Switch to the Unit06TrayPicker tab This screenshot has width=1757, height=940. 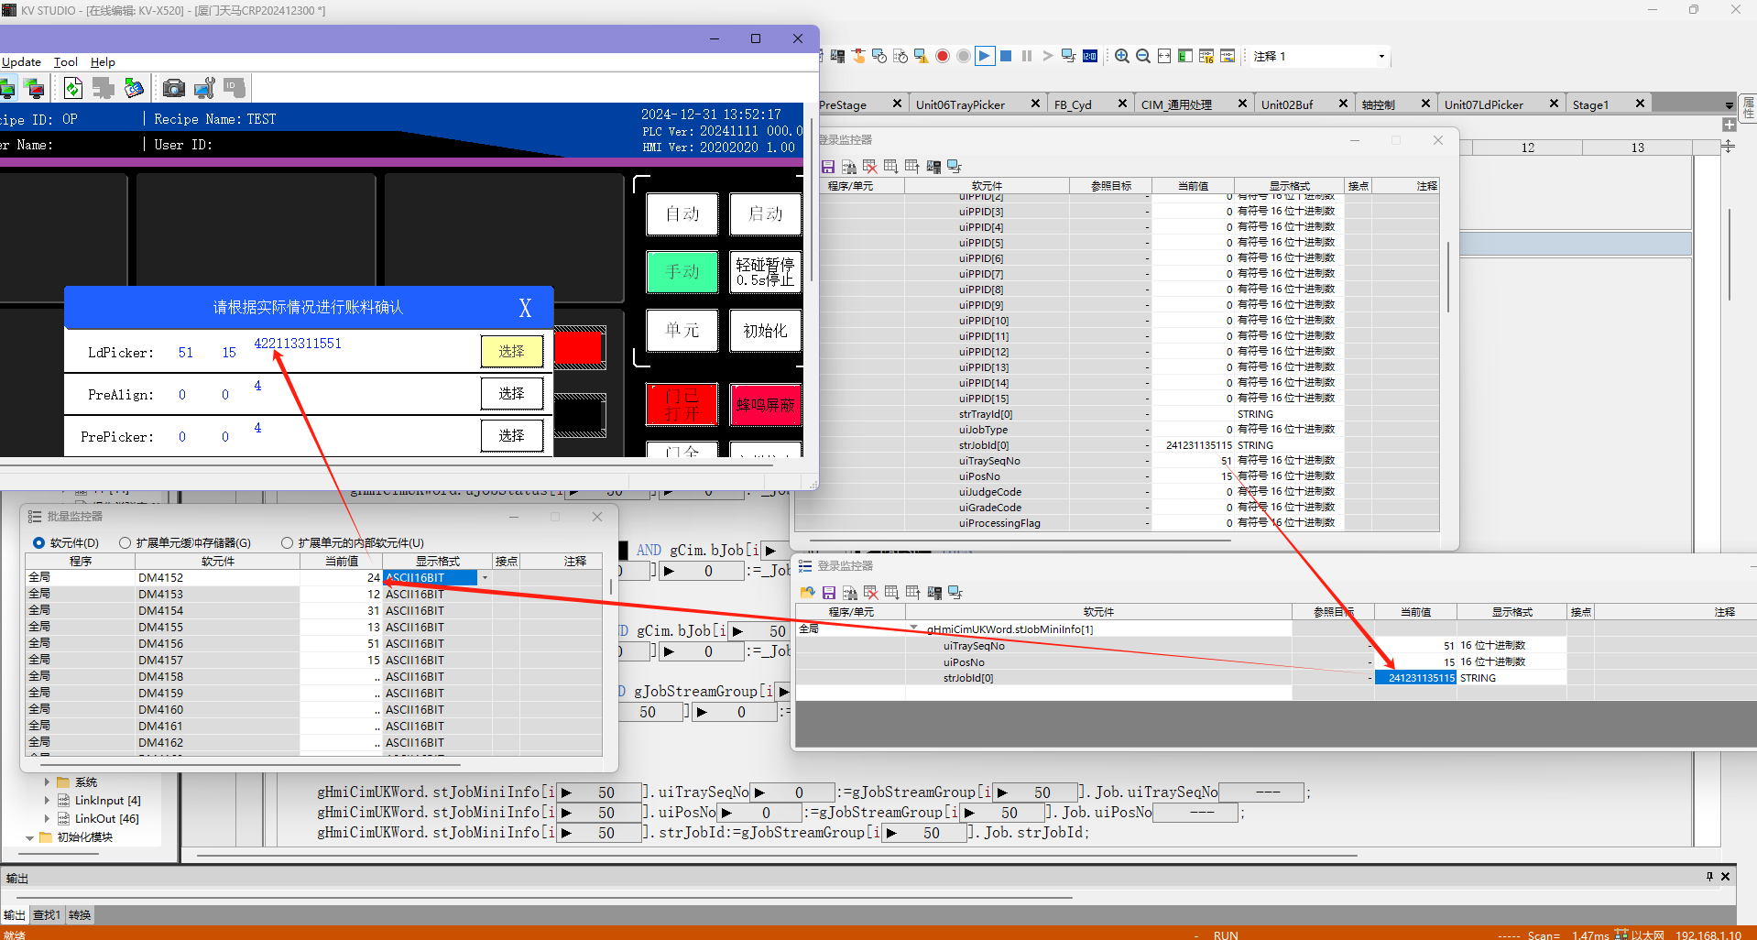[960, 104]
